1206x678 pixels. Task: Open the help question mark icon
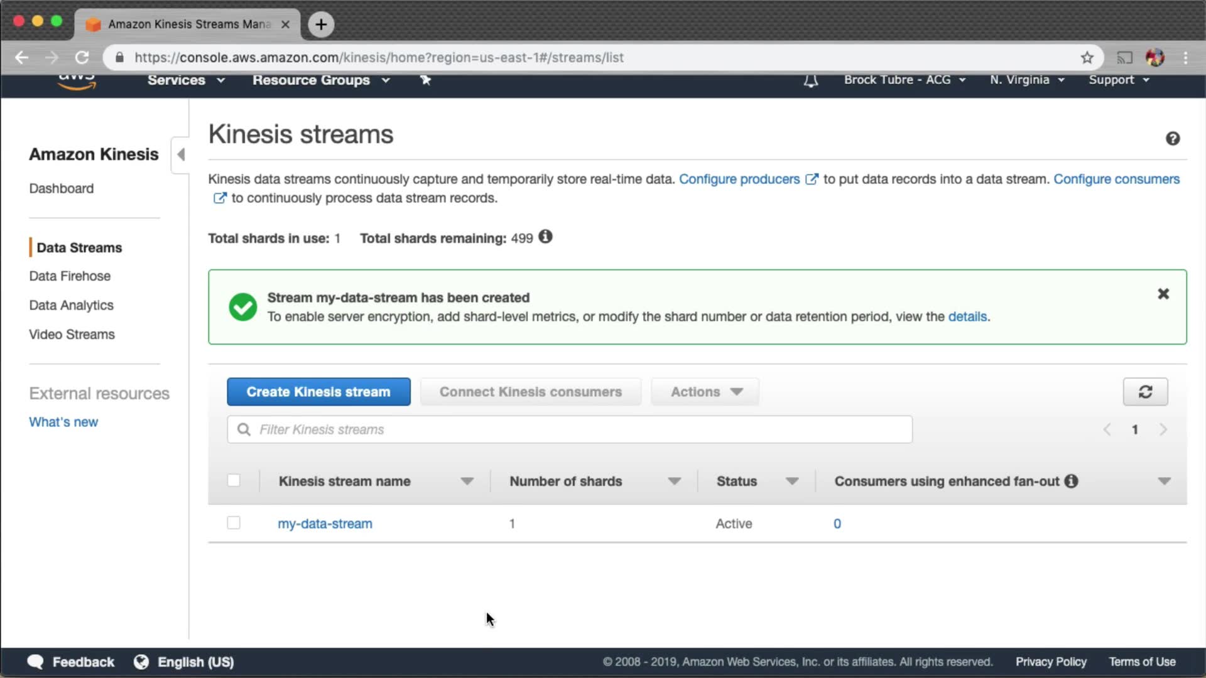[1172, 139]
